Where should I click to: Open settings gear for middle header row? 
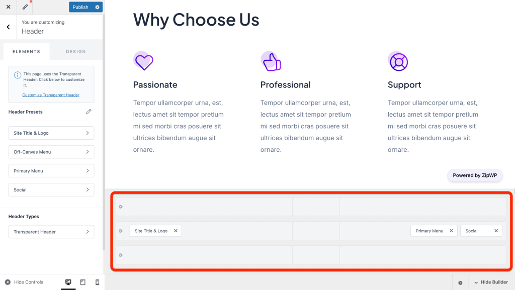pyautogui.click(x=121, y=231)
